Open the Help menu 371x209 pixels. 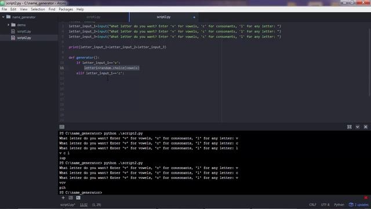pos(80,9)
